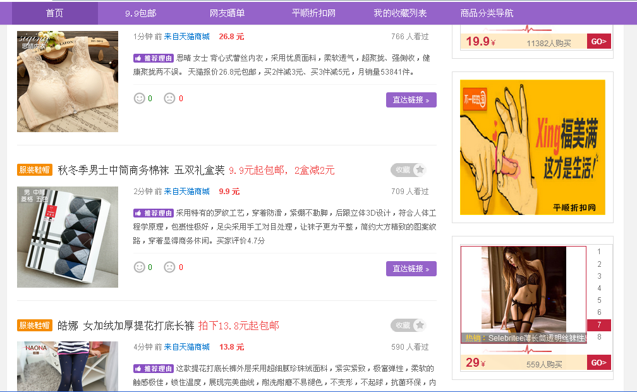The image size is (637, 392).
Task: Switch to the 网友晒单 tab
Action: [227, 13]
